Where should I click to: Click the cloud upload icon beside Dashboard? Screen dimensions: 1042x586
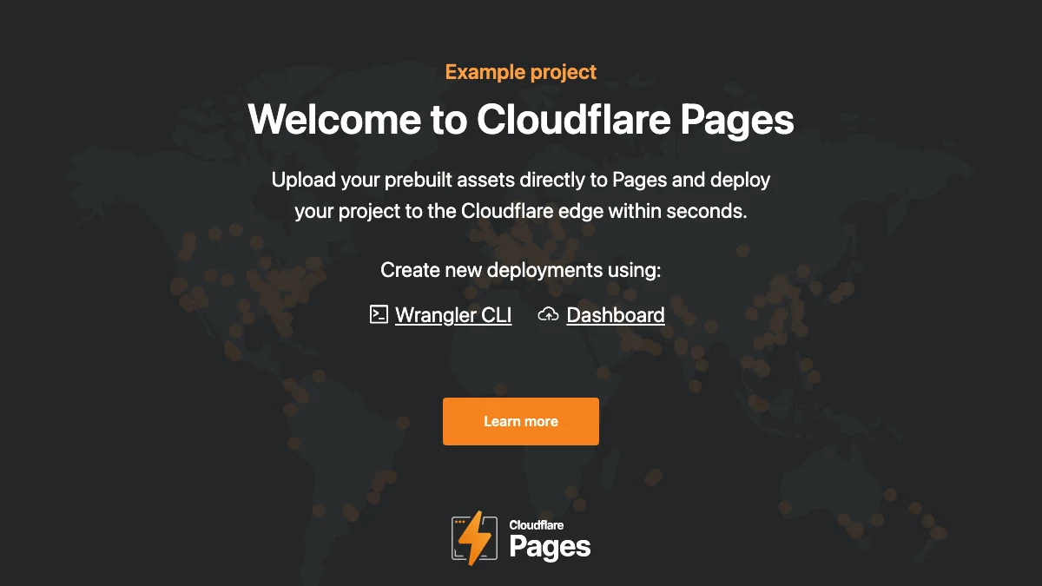pyautogui.click(x=548, y=314)
